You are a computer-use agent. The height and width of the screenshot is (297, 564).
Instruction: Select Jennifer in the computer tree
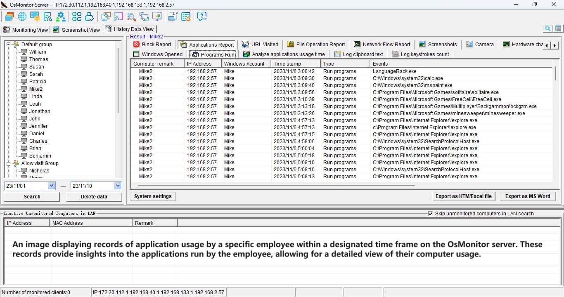[x=38, y=126]
